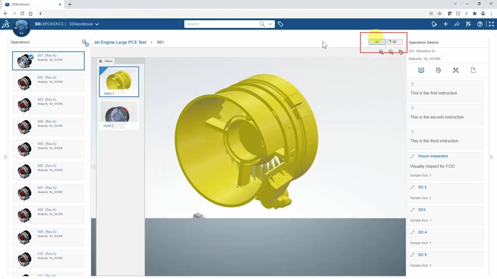
Task: Click pencil icon beside Visual Inspection
Action: click(x=413, y=156)
